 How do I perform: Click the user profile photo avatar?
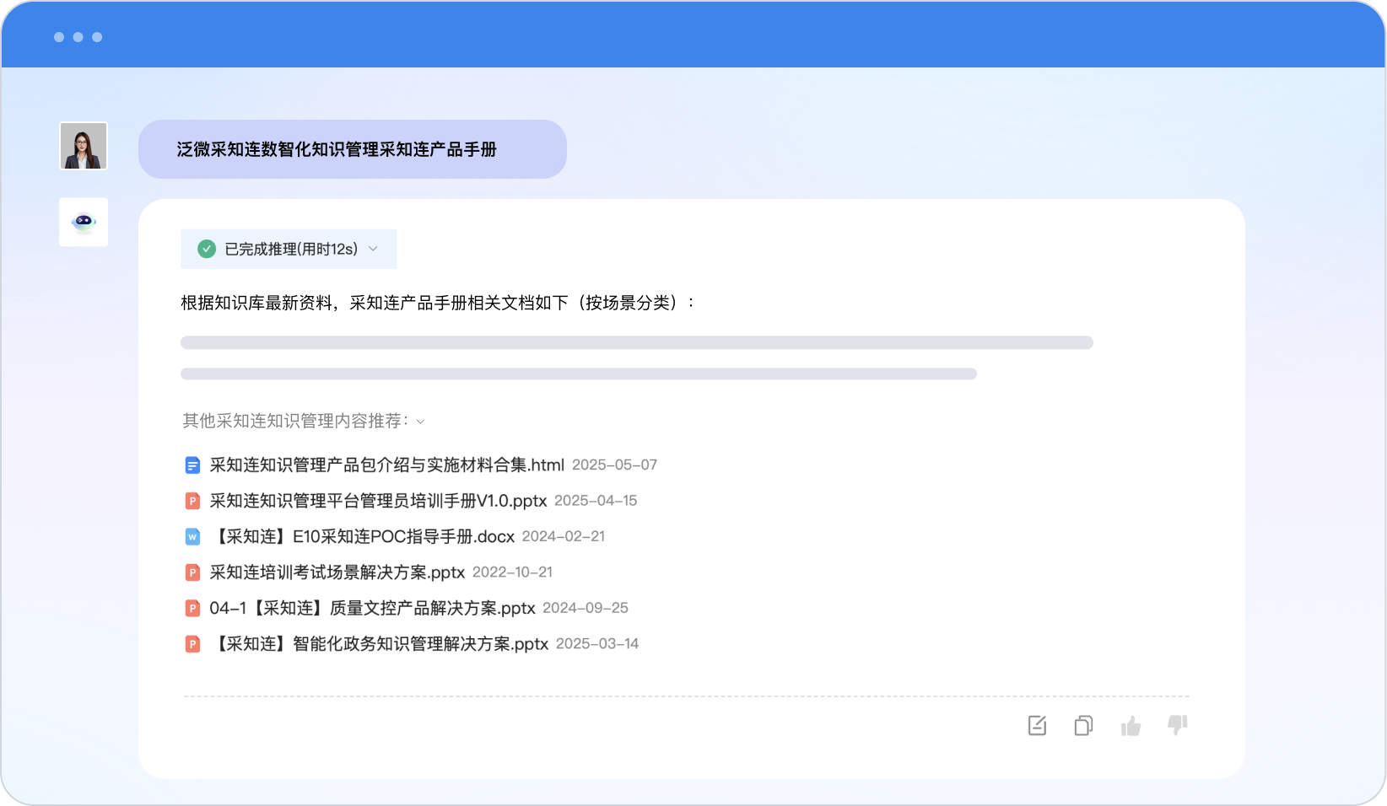84,146
